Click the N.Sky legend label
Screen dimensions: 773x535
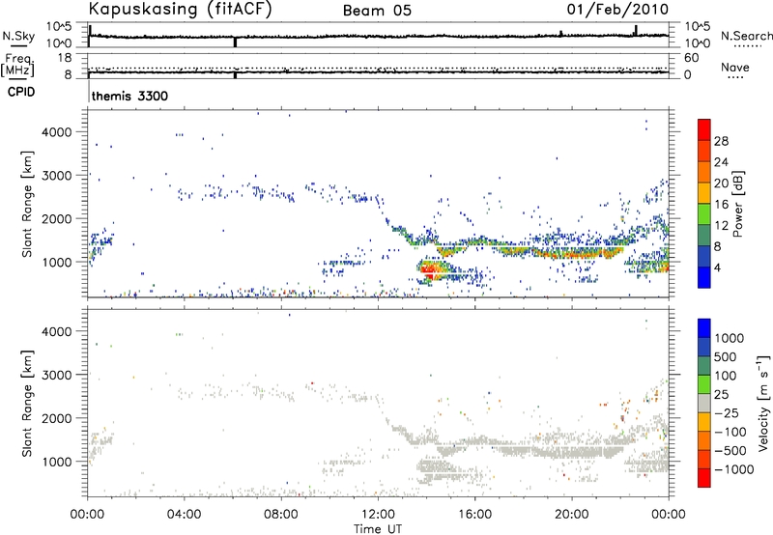coord(18,36)
